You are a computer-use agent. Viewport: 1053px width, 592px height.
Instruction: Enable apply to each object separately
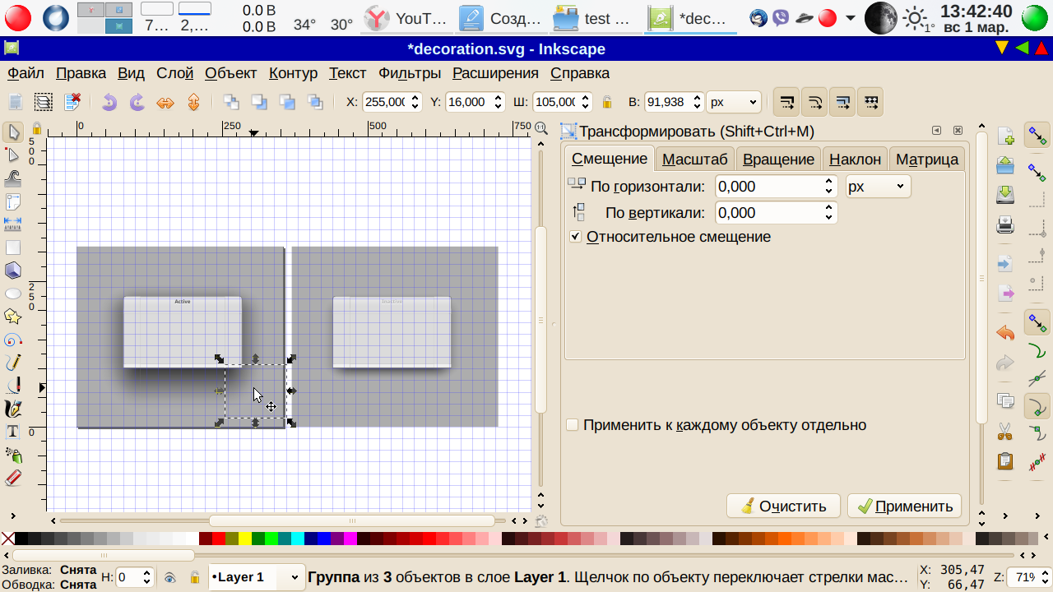[x=573, y=425]
